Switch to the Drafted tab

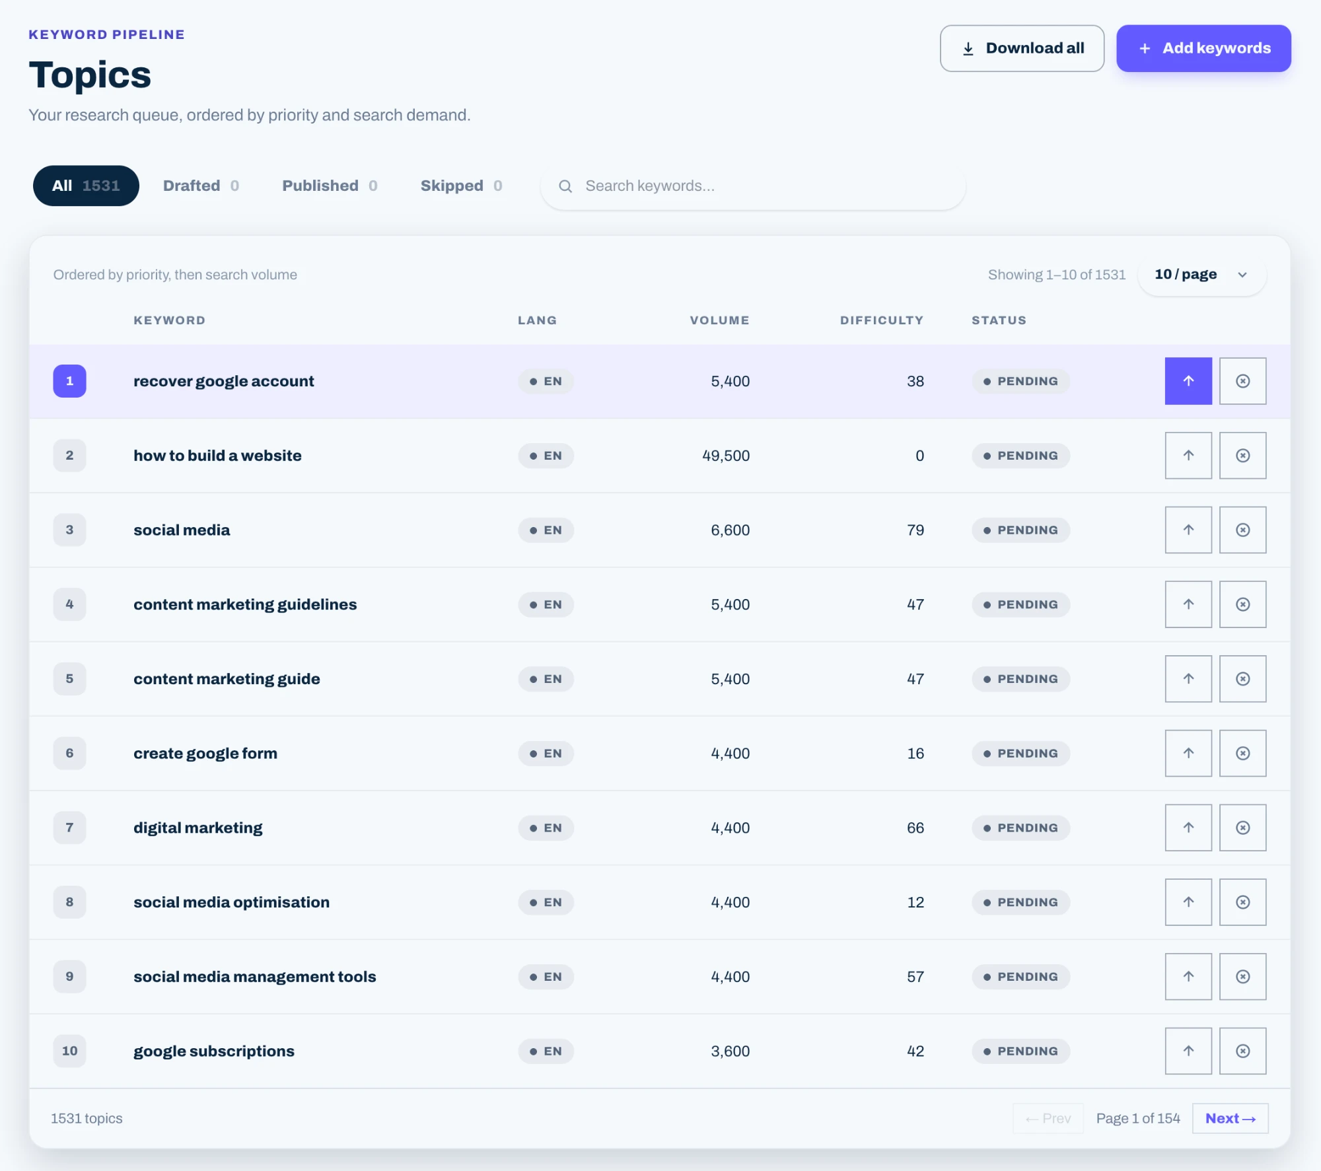point(201,186)
